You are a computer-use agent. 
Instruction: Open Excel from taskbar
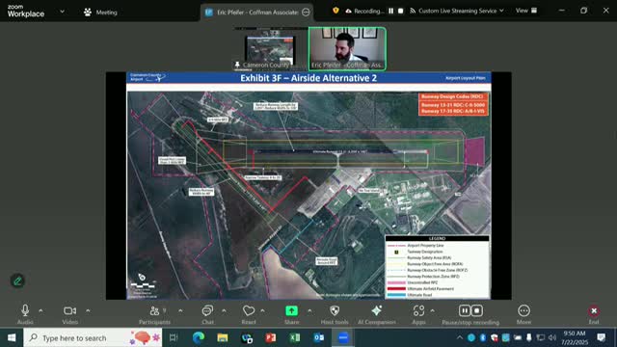pyautogui.click(x=295, y=337)
